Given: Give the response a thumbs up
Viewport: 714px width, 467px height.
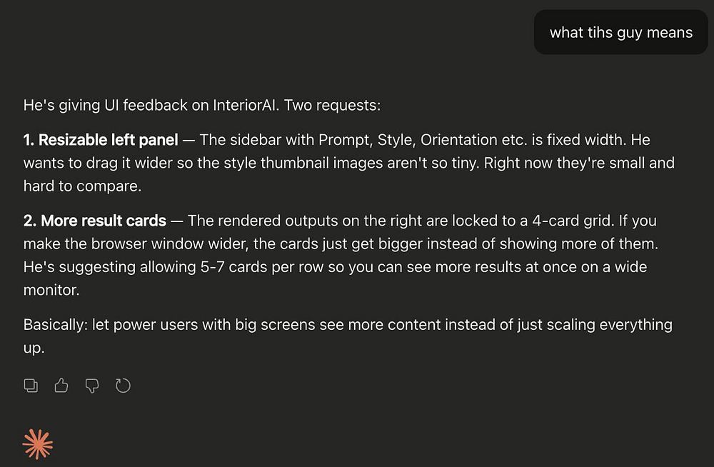Looking at the screenshot, I should [x=61, y=386].
